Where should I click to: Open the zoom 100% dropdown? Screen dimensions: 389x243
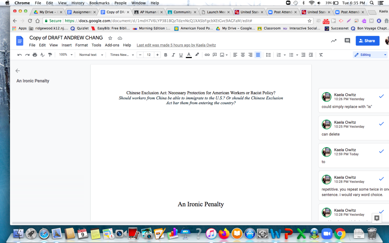click(x=66, y=55)
